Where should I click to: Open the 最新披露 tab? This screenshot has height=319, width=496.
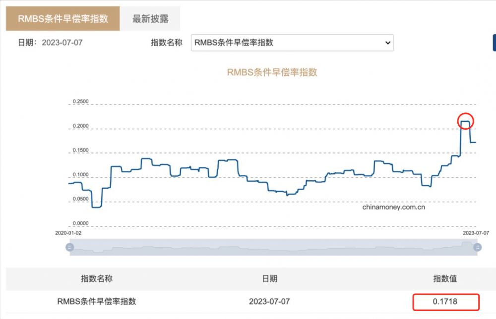150,19
